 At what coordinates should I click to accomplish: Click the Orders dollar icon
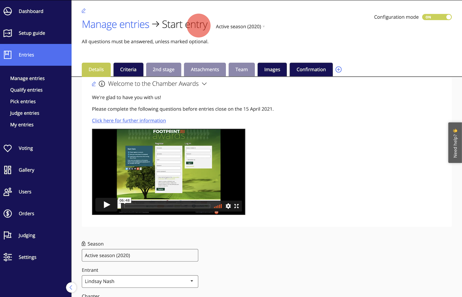pyautogui.click(x=8, y=213)
